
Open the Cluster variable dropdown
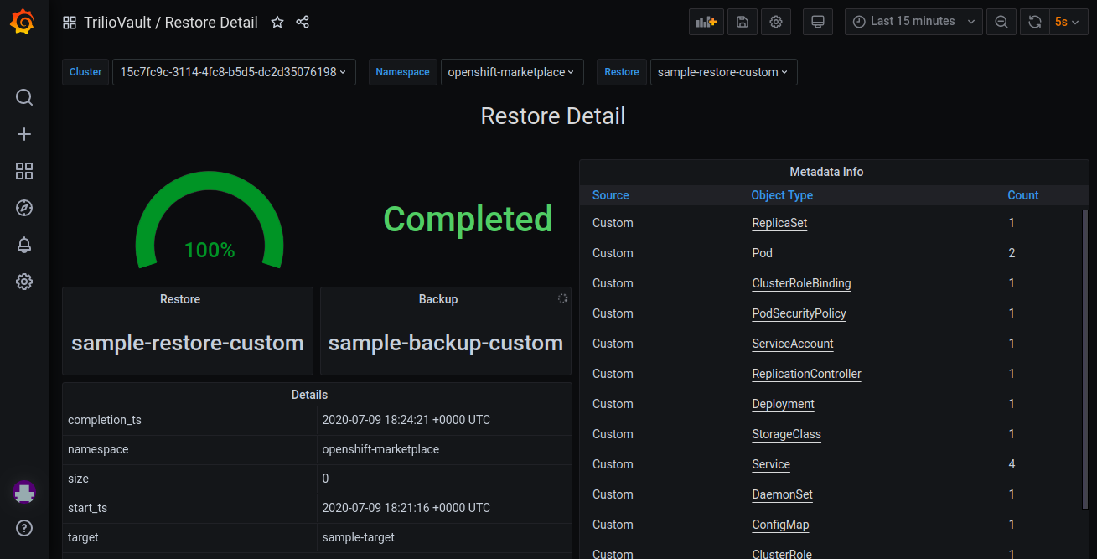pos(234,72)
